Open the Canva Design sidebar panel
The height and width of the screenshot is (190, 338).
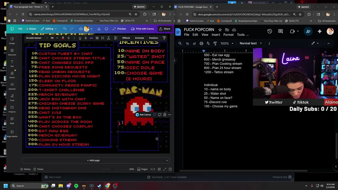coord(12,40)
